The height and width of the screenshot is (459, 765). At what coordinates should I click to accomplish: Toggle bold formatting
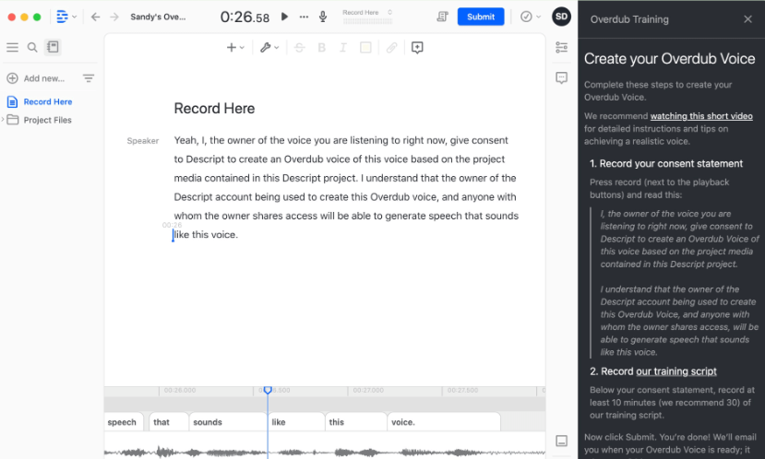(321, 47)
